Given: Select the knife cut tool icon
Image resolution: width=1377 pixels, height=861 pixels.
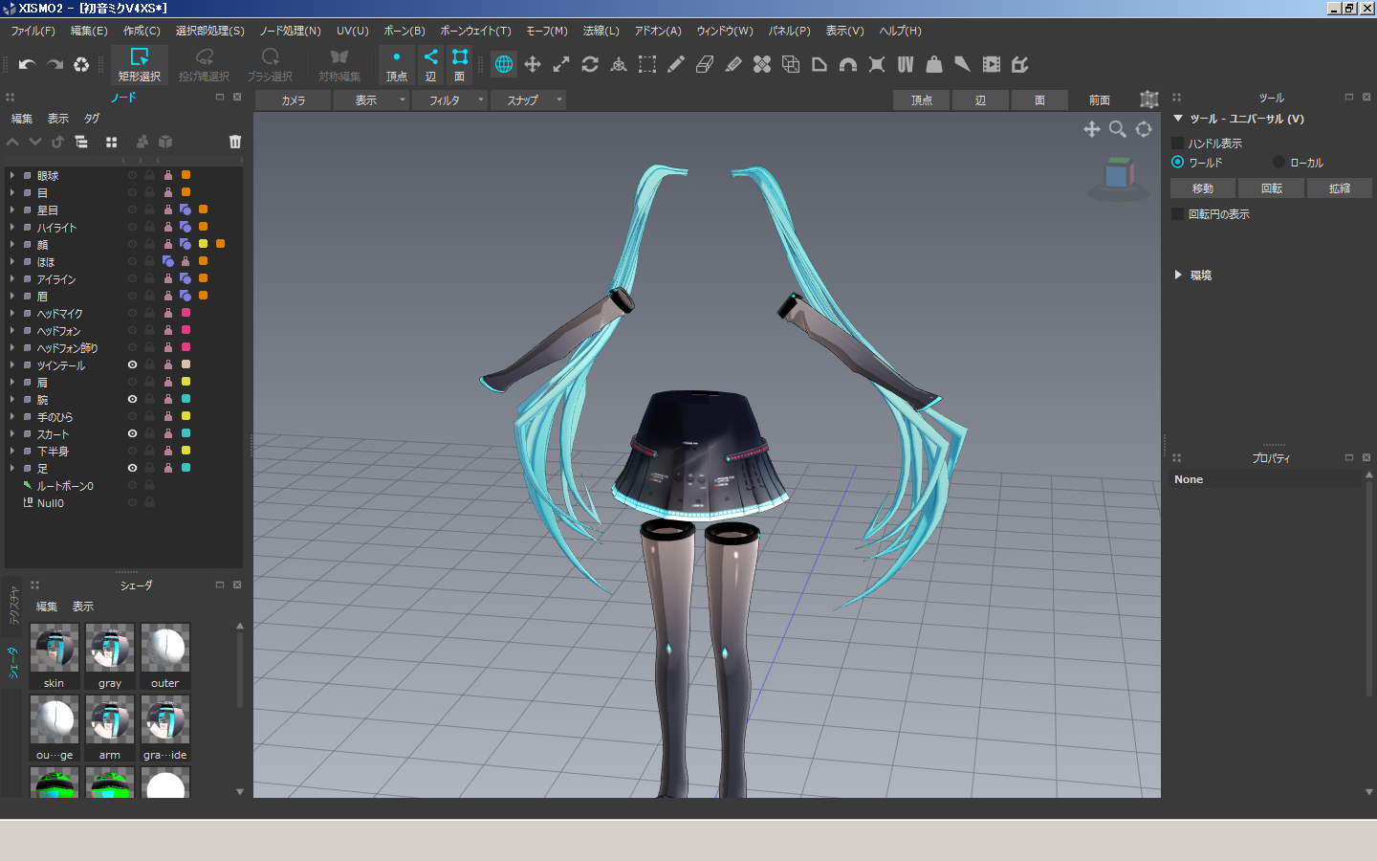Looking at the screenshot, I should (733, 64).
